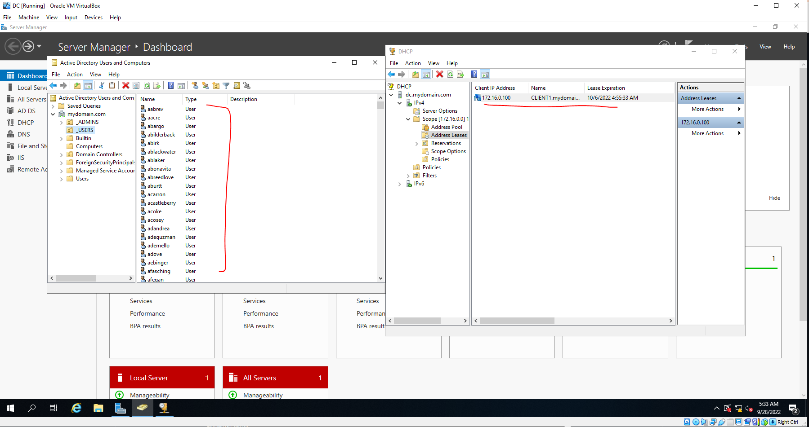This screenshot has height=427, width=809.
Task: Click the red Delete X in Active Directory toolbar
Action: coord(126,86)
